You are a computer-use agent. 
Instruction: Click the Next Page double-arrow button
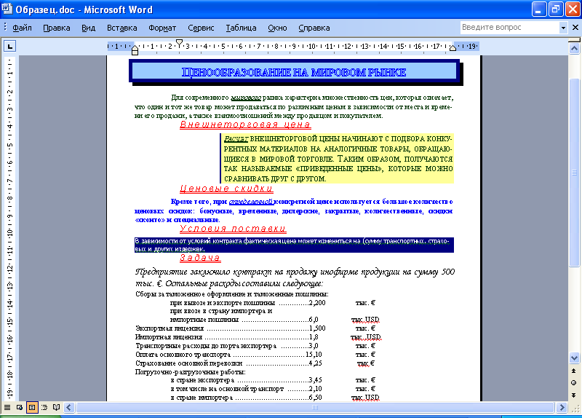[x=574, y=395]
